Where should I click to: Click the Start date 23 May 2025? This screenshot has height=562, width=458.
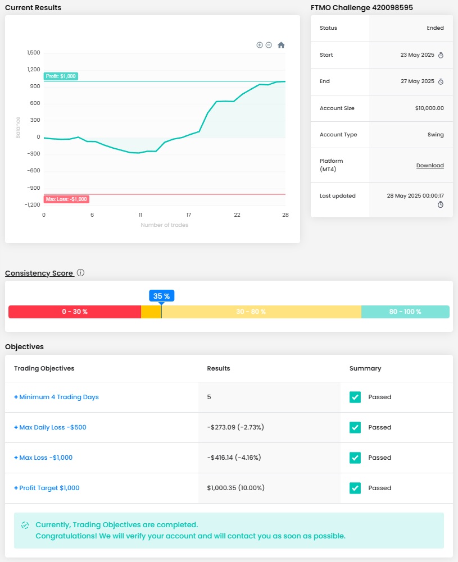[x=417, y=55]
